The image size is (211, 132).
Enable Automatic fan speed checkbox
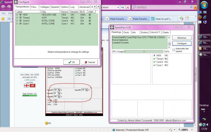point(174,50)
